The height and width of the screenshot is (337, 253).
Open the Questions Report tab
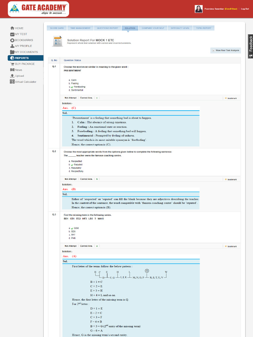[108, 28]
